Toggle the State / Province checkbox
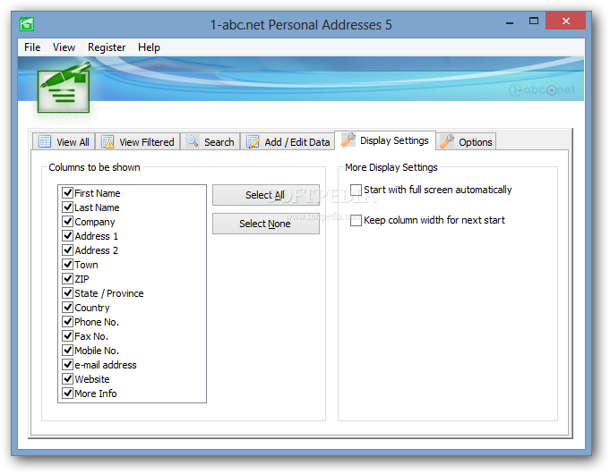The width and height of the screenshot is (610, 474). (68, 293)
